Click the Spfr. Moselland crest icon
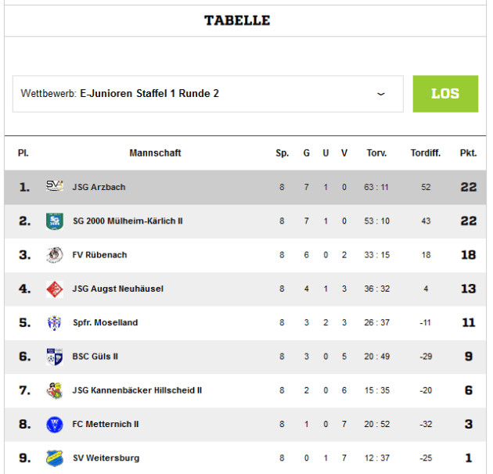493x474 pixels. click(55, 322)
